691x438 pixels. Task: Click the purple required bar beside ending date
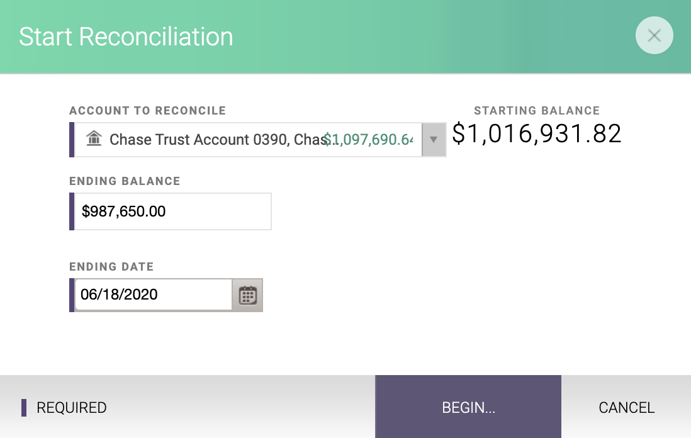72,295
